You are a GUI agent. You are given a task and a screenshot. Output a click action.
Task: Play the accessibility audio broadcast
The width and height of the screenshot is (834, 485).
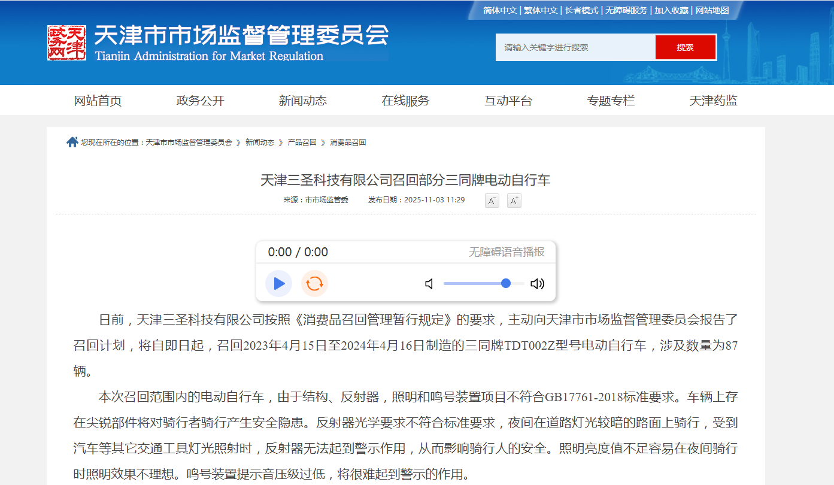278,284
